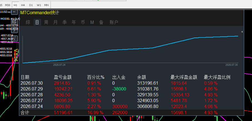Screen dimensions: 252x121
Task: Click the 2026.07.30 chart axis label
Action: [x=231, y=65]
